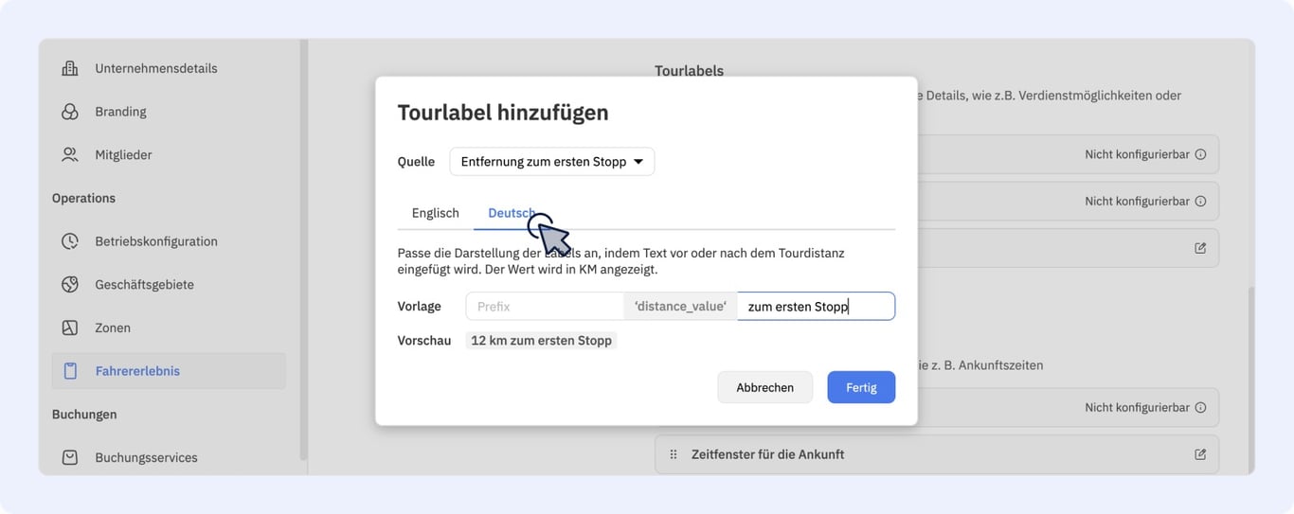The image size is (1294, 514).
Task: Click the Fertig button
Action: [x=861, y=387]
